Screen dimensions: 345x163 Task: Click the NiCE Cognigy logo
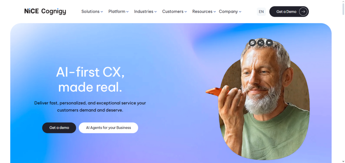coord(45,11)
